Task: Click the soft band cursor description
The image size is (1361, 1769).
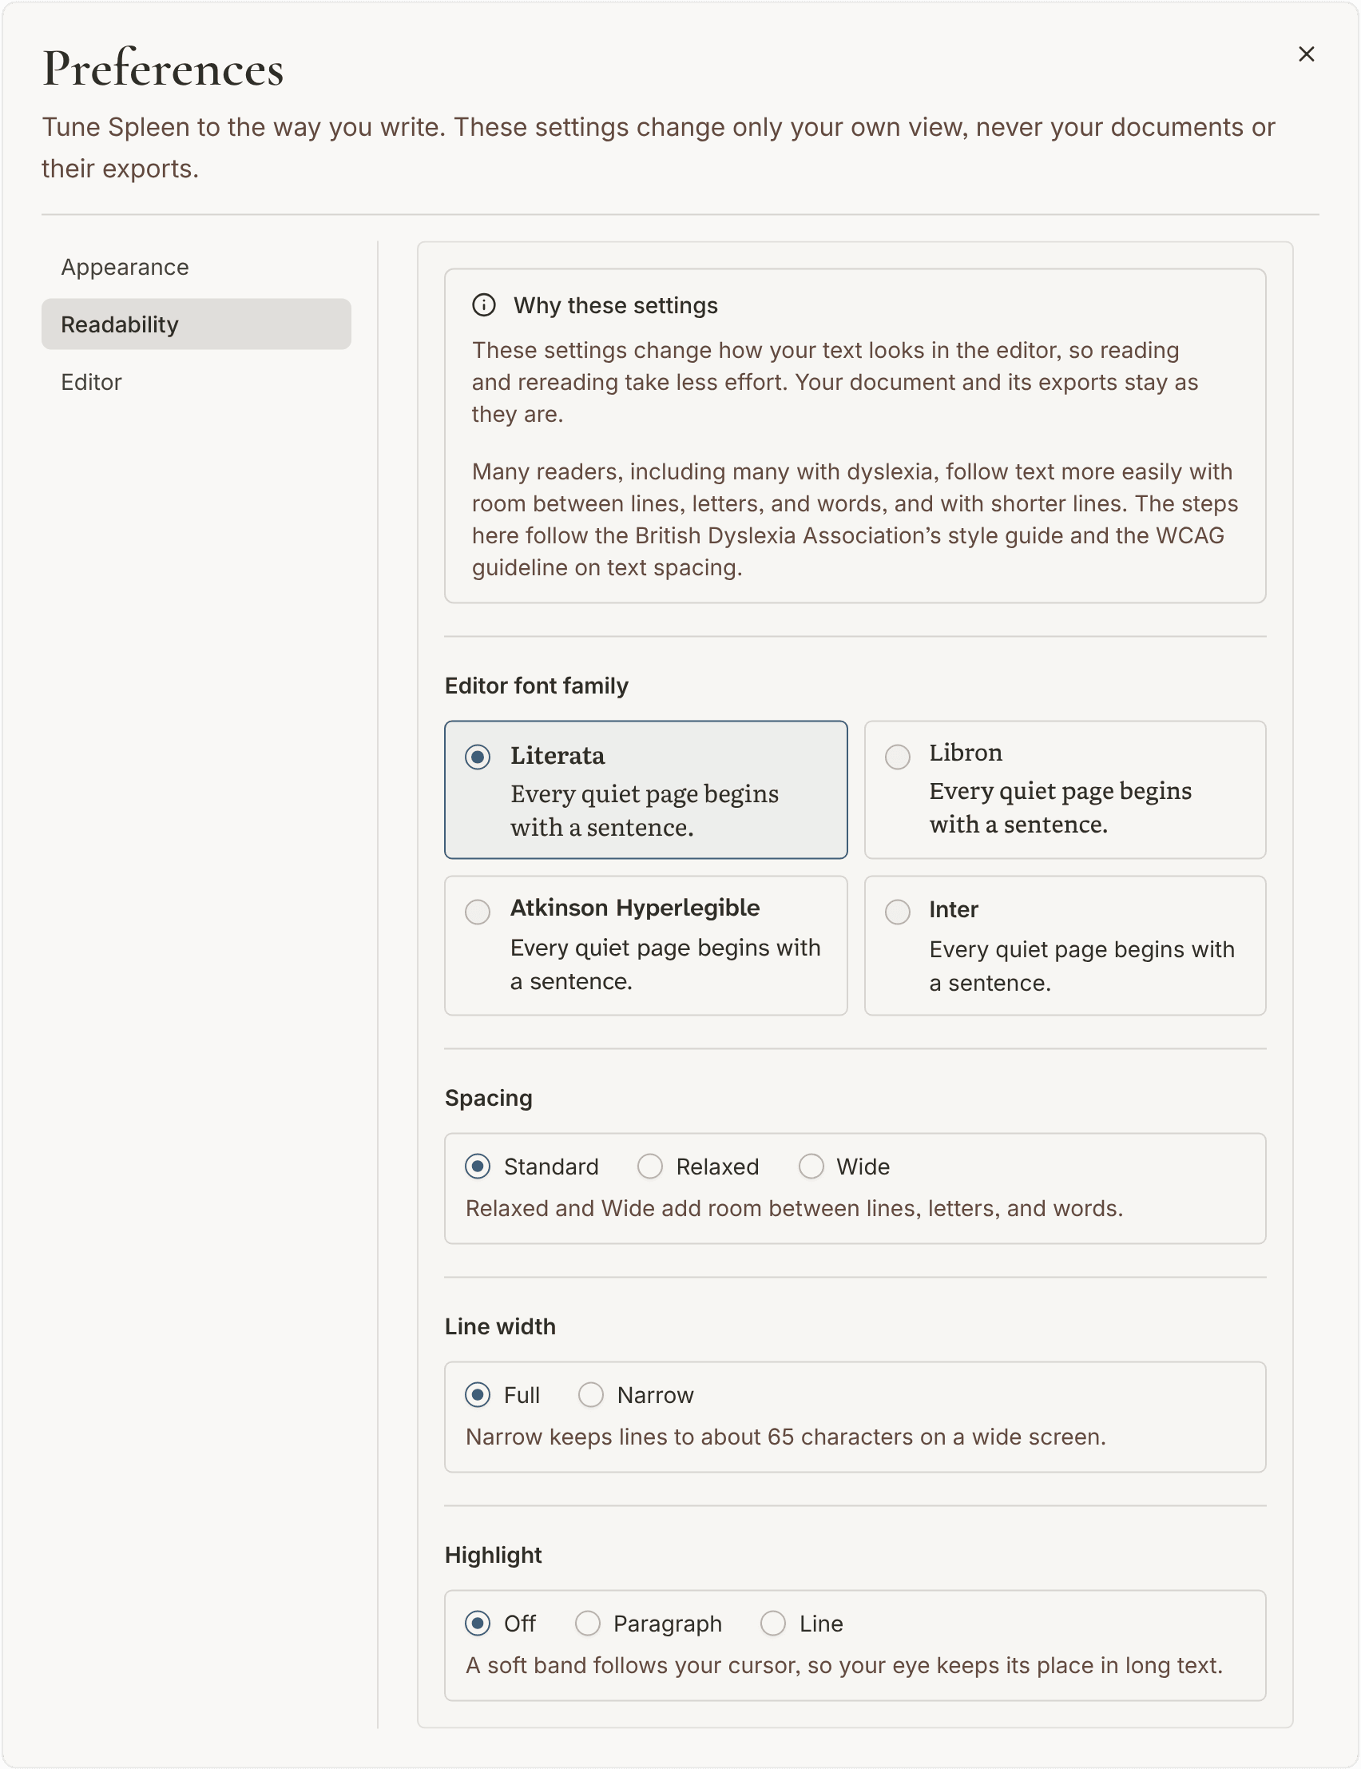Action: pos(843,1665)
